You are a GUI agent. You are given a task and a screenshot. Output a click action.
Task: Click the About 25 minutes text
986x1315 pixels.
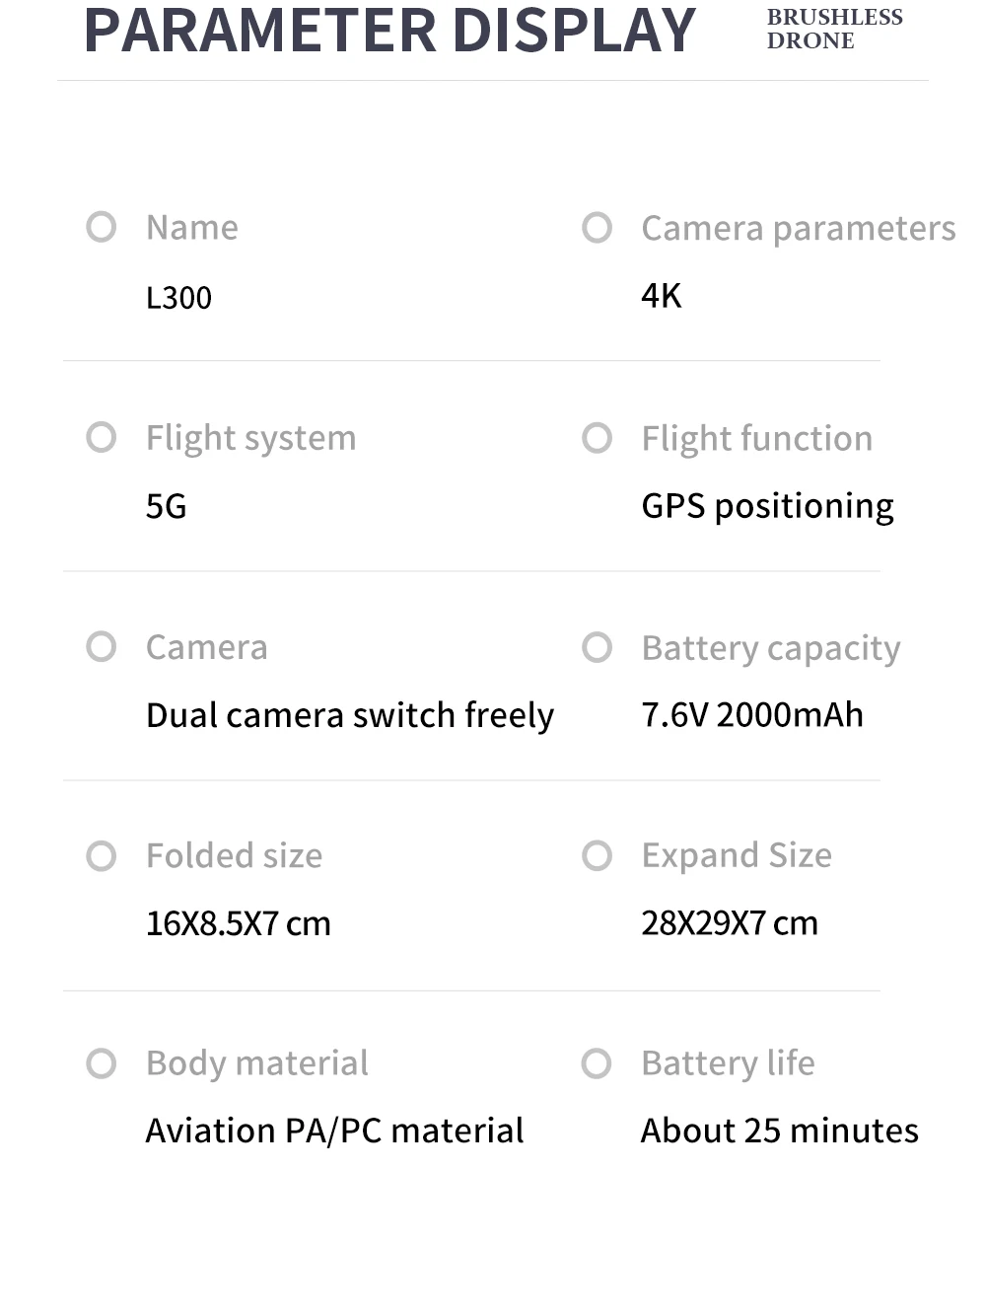[x=779, y=1131]
